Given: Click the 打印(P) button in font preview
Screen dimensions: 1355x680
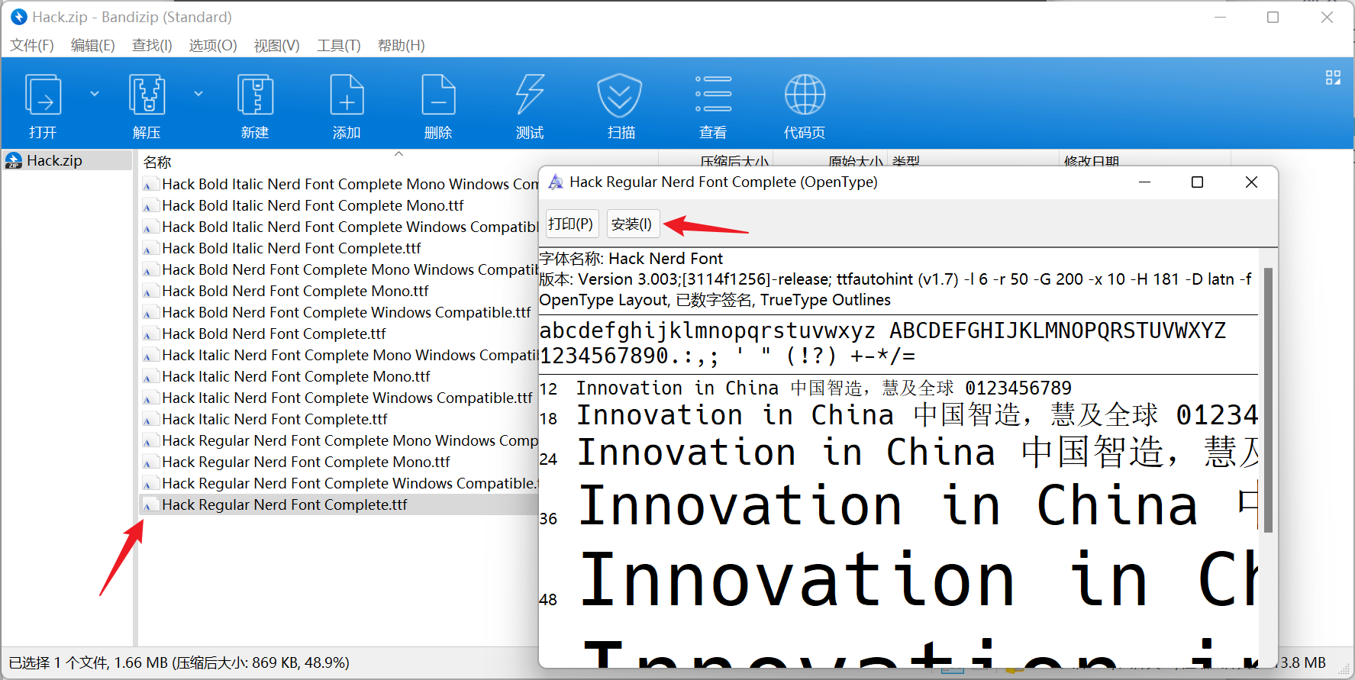Looking at the screenshot, I should click(x=571, y=224).
